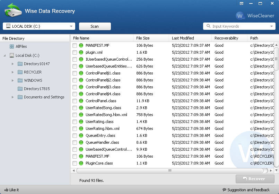
Task: Open the menu icon in title bar
Action: [x=241, y=3]
